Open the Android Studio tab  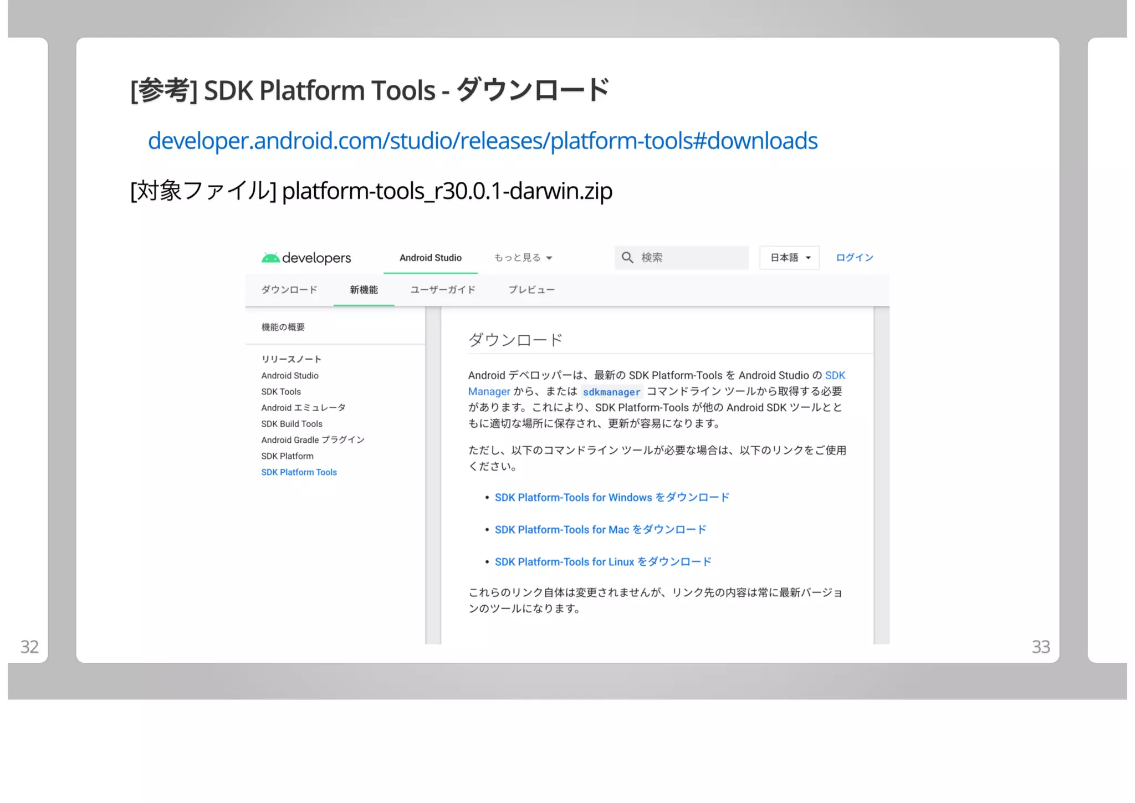click(431, 258)
